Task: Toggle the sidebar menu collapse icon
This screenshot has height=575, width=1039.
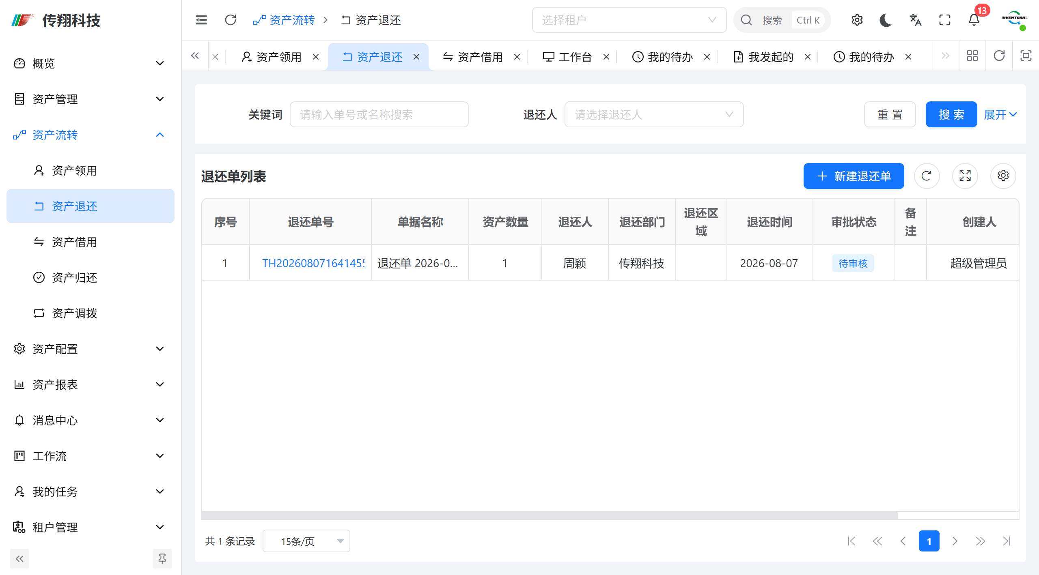Action: point(201,20)
